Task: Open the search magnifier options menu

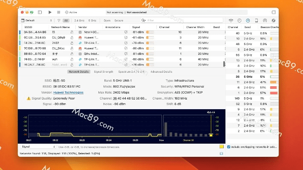Action: [143, 20]
